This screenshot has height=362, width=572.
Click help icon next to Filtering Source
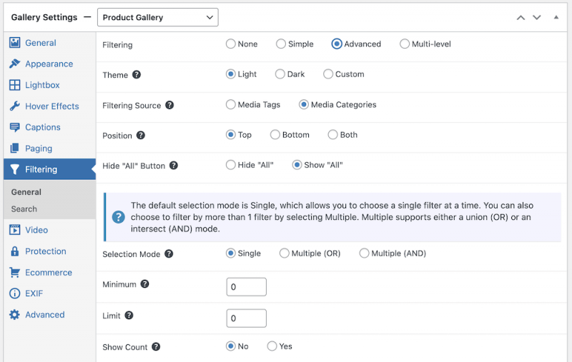tap(169, 105)
